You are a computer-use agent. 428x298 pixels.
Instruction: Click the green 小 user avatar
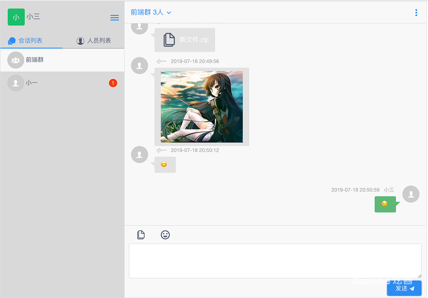[16, 17]
